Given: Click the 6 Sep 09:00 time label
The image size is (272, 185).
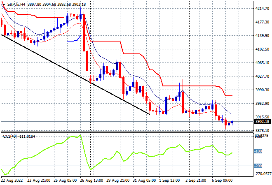Looking at the screenshot, I should click(222, 180).
